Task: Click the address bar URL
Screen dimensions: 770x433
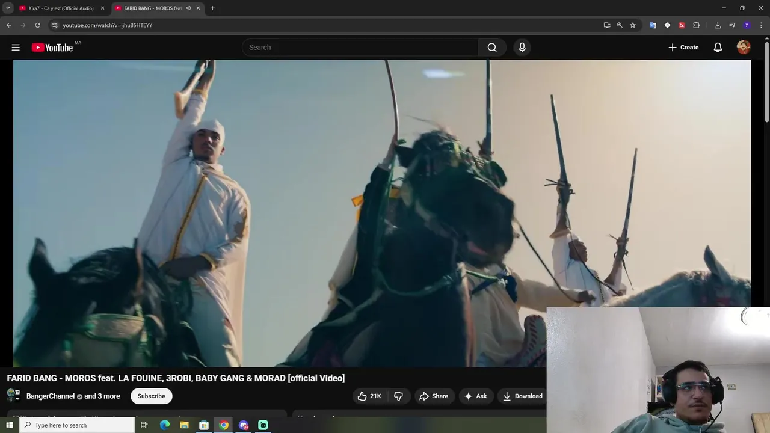Action: point(108,25)
